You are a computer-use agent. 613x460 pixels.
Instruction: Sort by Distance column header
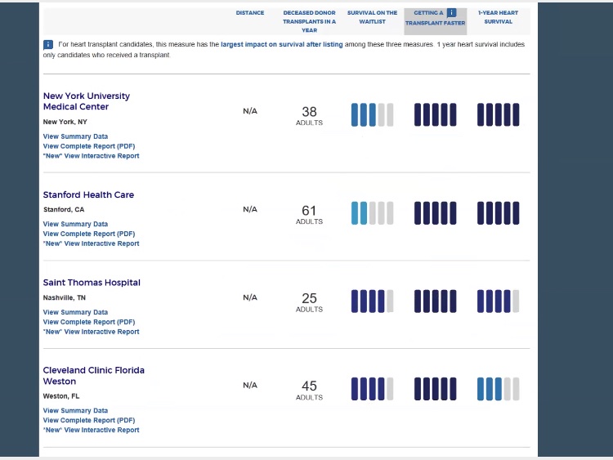coord(250,13)
